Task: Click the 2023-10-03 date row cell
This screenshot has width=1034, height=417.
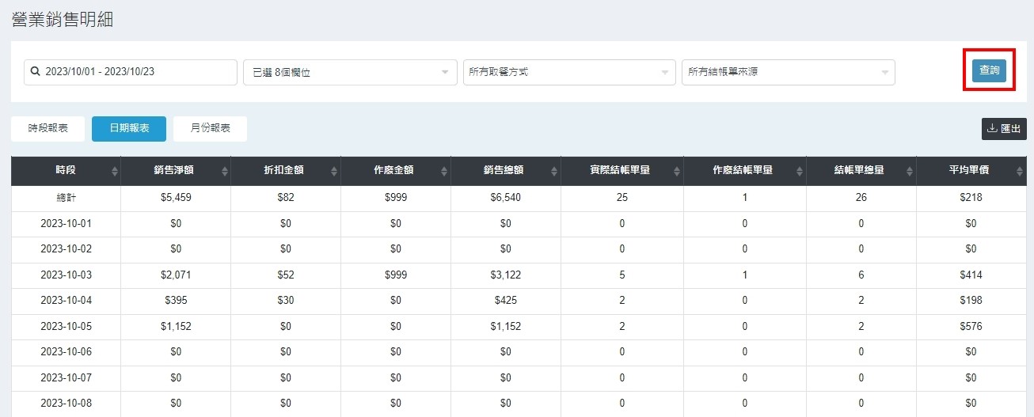Action: pos(66,275)
